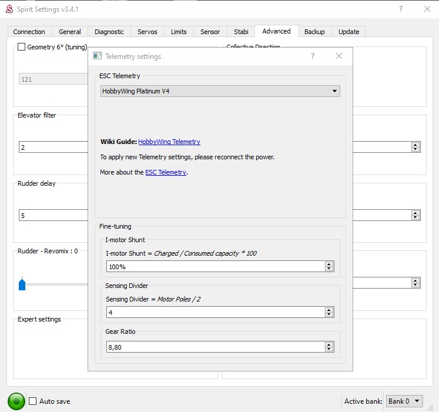Screen dimensions: 439x412
Task: Switch to the Backup tab
Action: pos(314,32)
